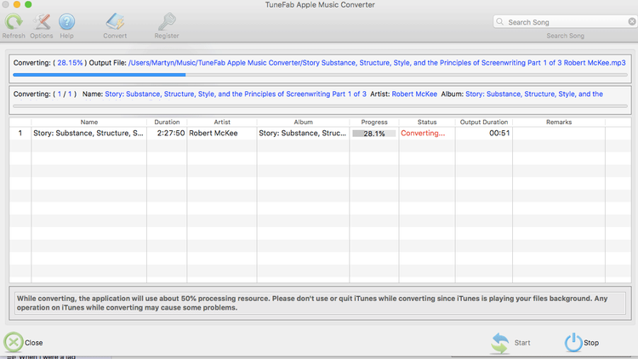The height and width of the screenshot is (359, 638).
Task: Click the green zoom window button
Action: point(28,4)
